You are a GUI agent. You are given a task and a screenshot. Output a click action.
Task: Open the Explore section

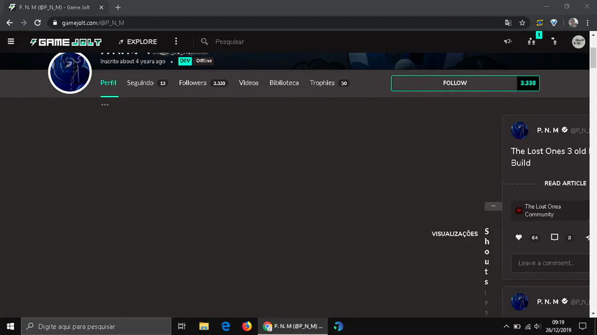pyautogui.click(x=138, y=42)
